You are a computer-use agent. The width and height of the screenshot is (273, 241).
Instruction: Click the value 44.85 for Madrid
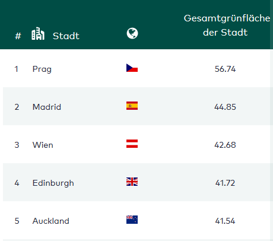coord(225,107)
